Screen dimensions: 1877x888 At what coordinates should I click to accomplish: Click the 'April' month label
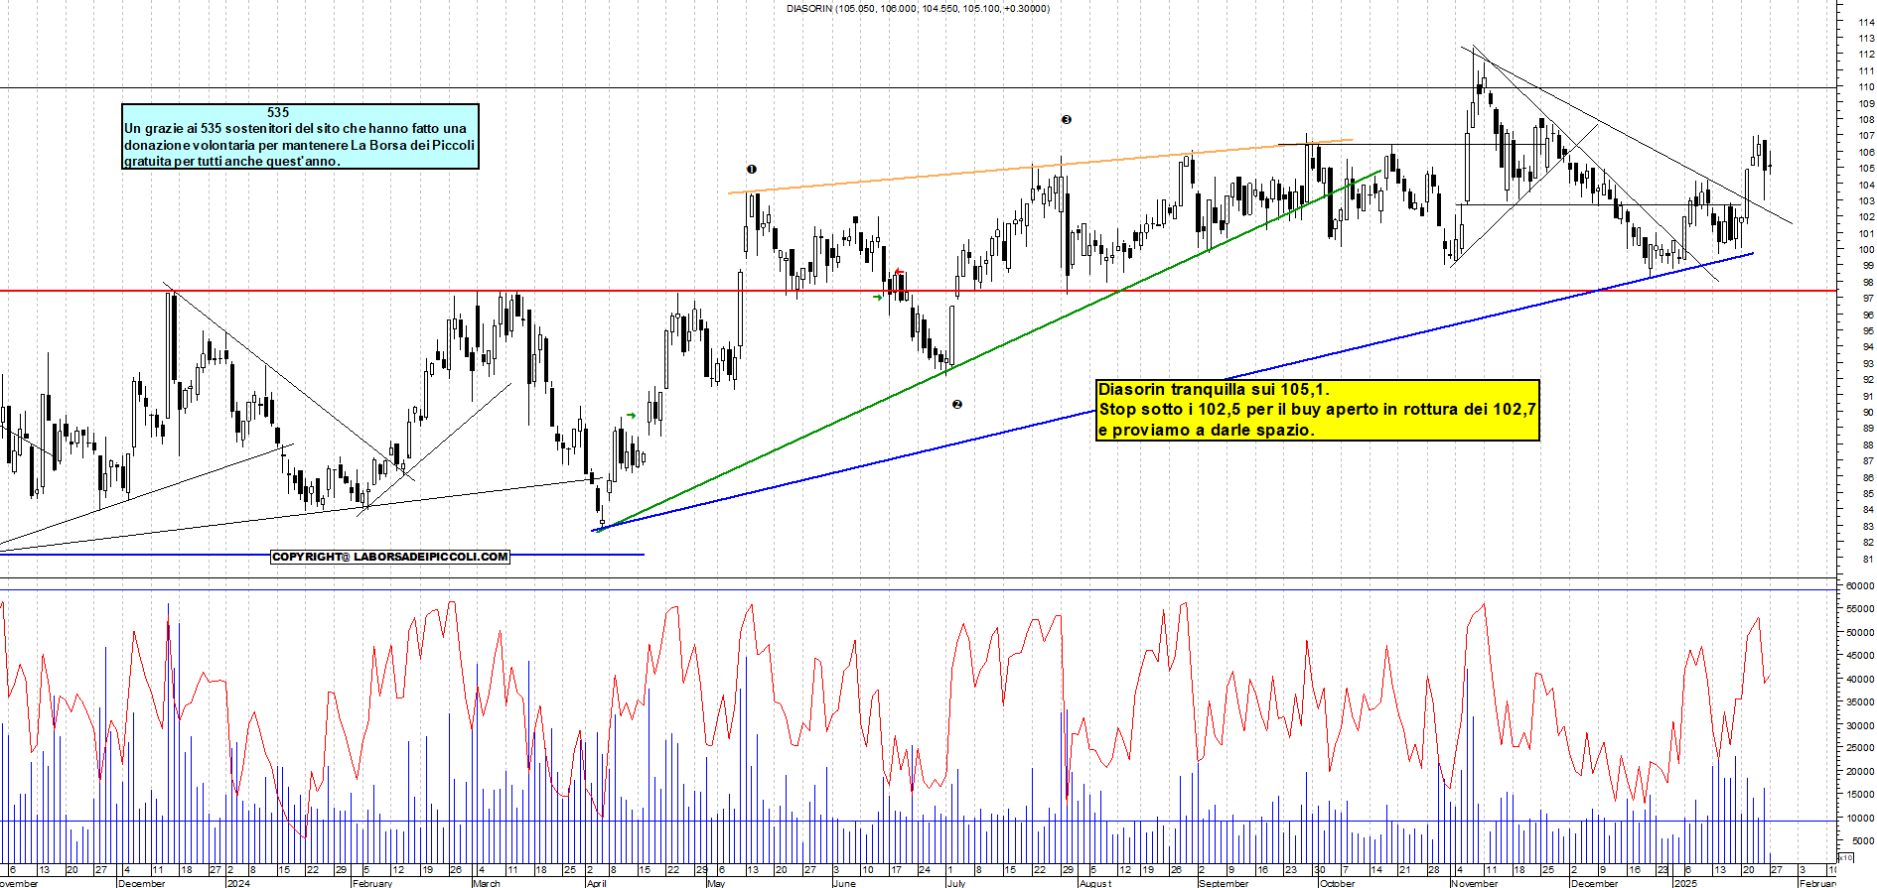[x=596, y=882]
